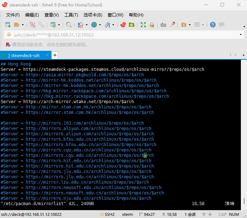Click the layout pane icon
Screen dimensions: 247x218
[197, 25]
